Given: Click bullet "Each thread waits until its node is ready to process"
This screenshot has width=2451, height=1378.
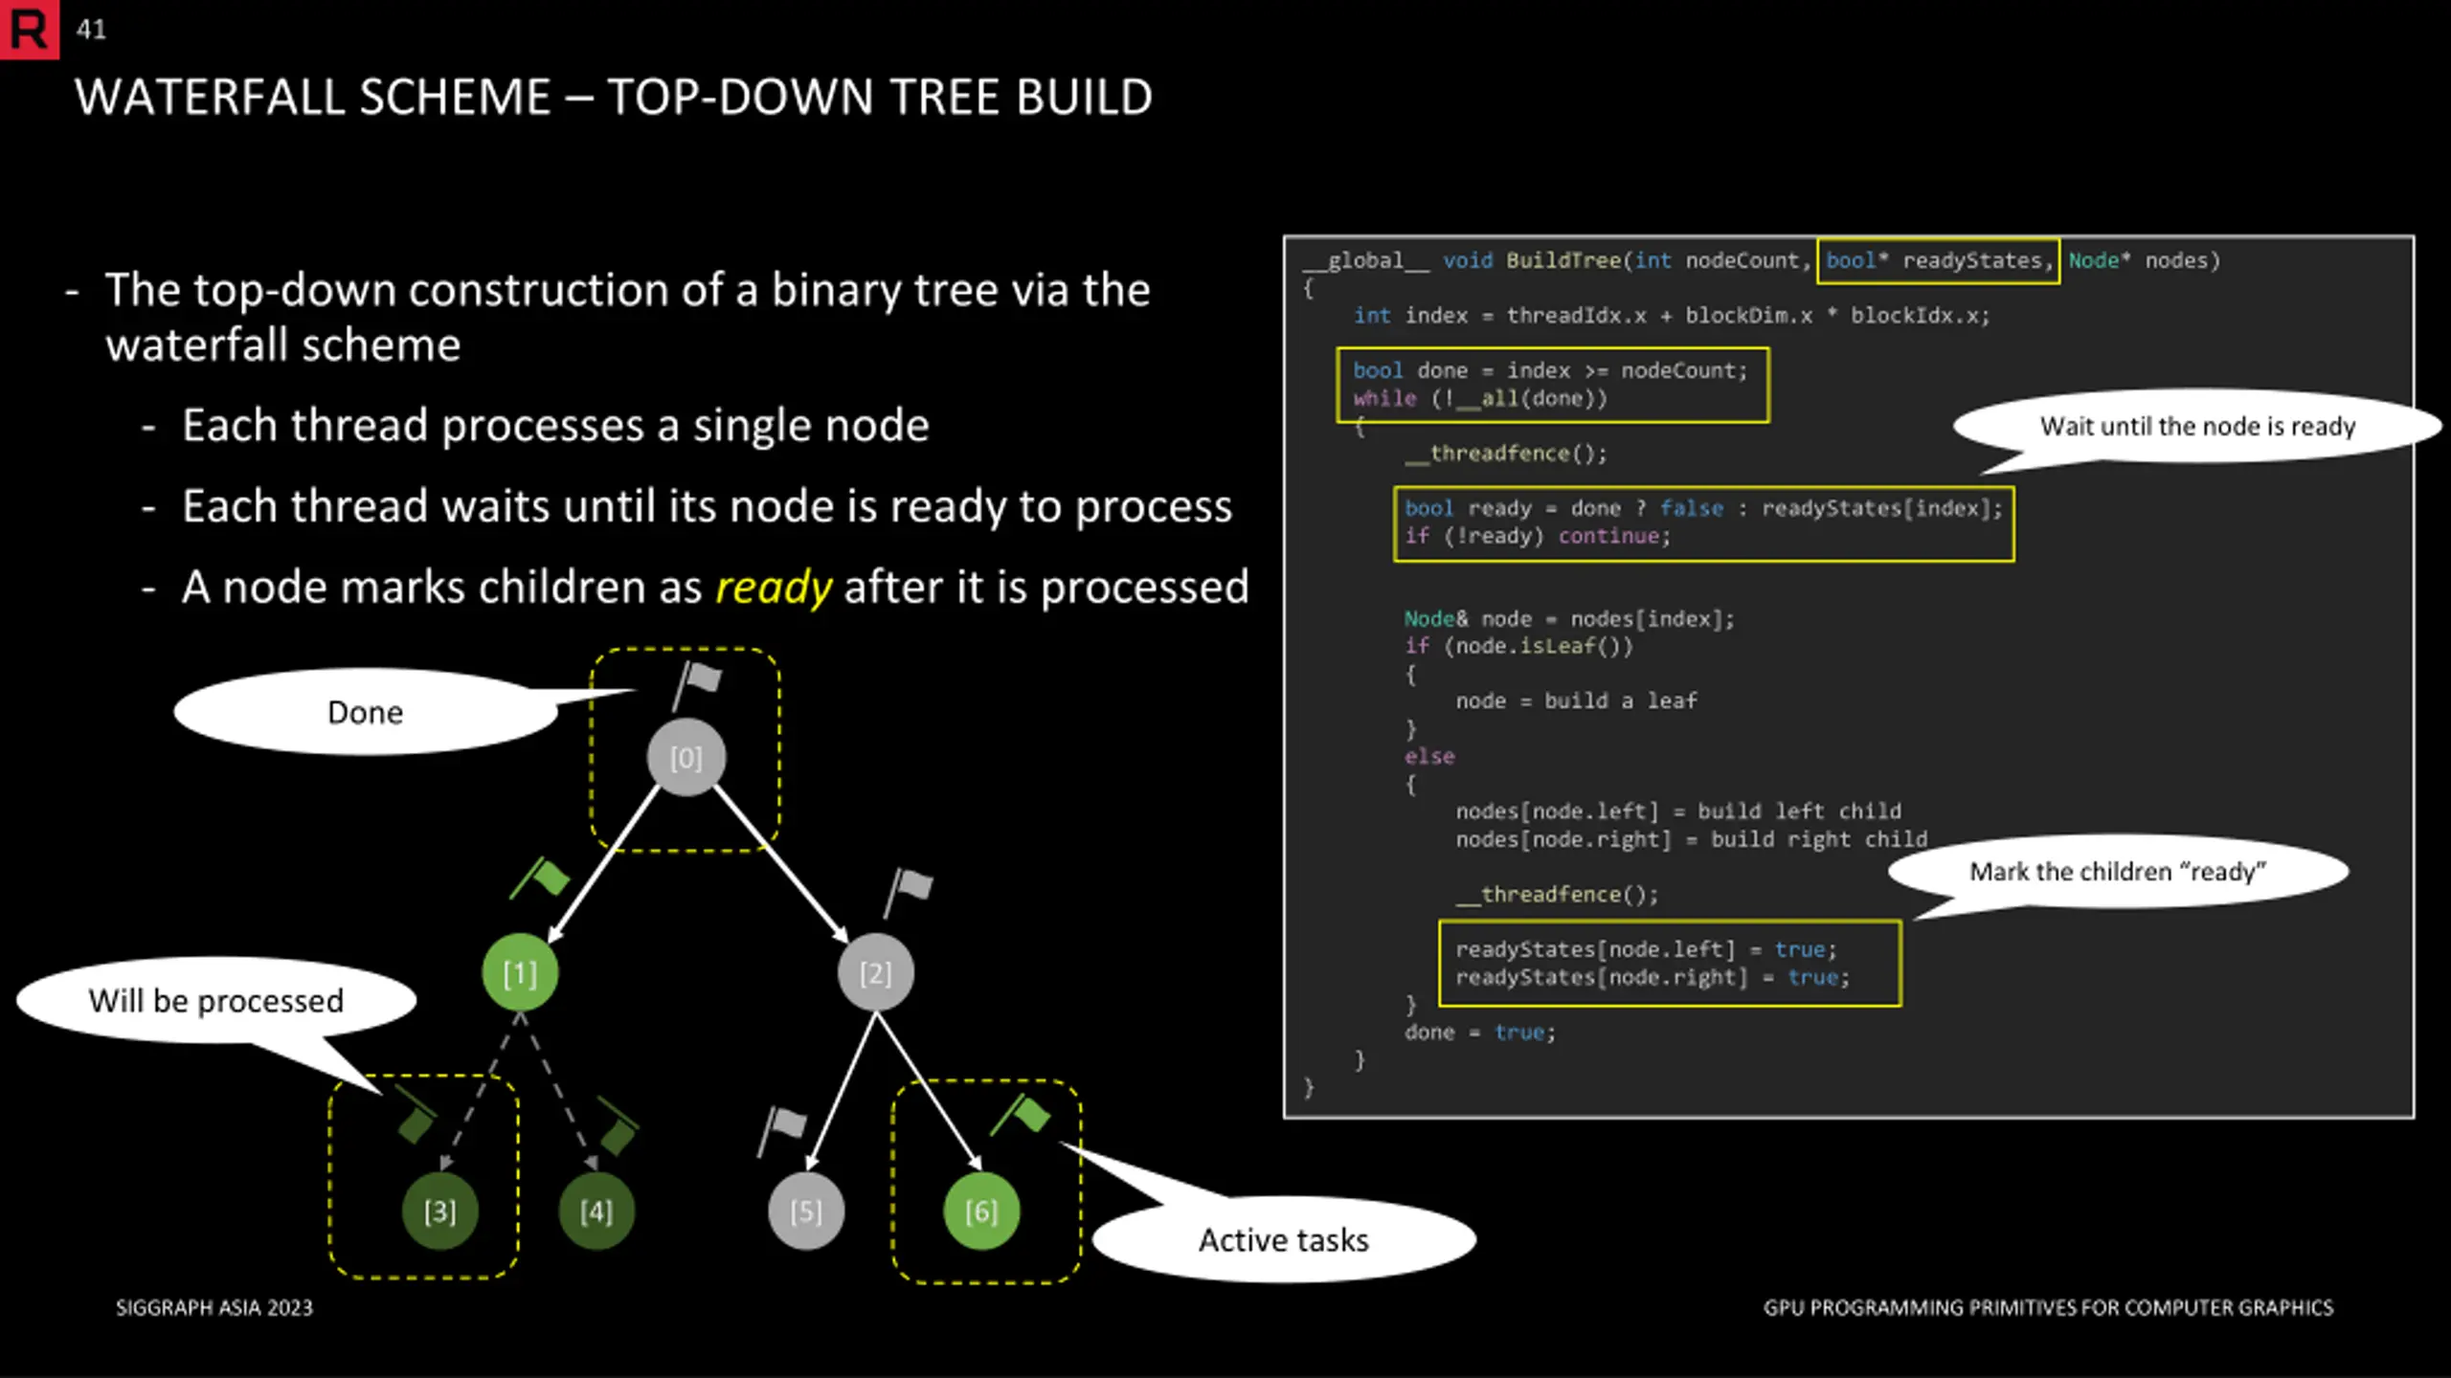Looking at the screenshot, I should pyautogui.click(x=707, y=506).
